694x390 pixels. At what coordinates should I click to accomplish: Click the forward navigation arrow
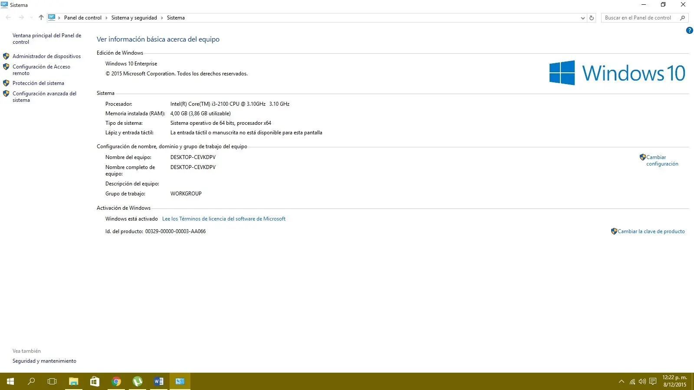click(x=21, y=18)
